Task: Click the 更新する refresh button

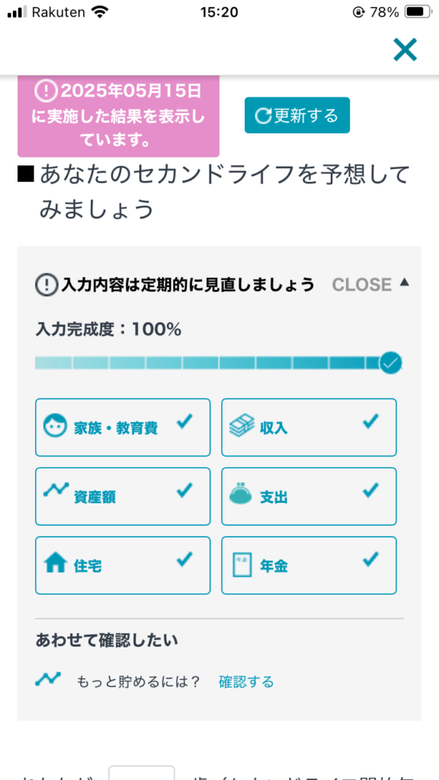Action: (x=297, y=116)
